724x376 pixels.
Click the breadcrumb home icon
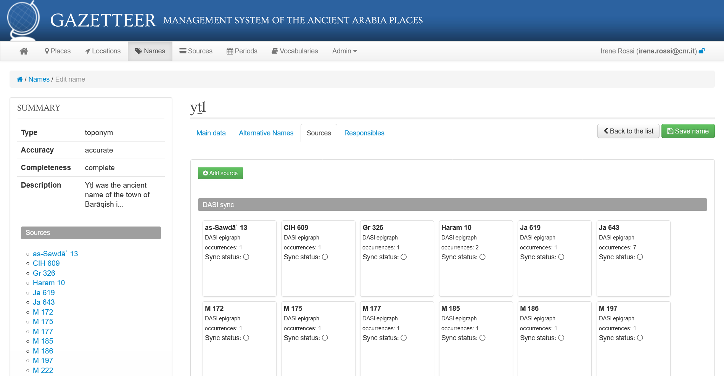coord(20,79)
